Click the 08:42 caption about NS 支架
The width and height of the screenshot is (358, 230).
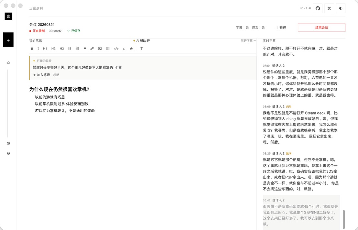[x=300, y=215]
